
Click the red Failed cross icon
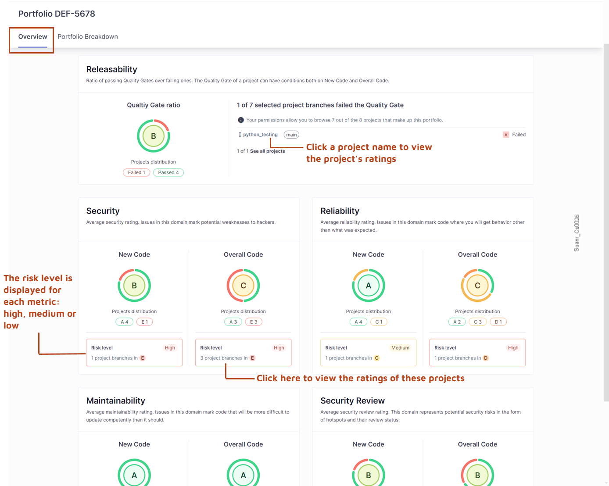tap(506, 134)
